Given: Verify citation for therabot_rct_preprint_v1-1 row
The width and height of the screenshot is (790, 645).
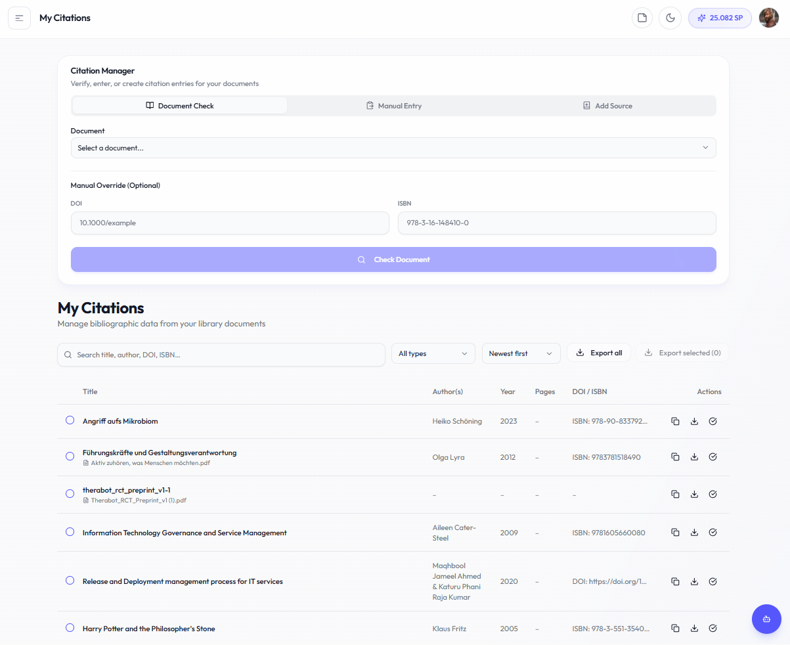Looking at the screenshot, I should [x=713, y=495].
